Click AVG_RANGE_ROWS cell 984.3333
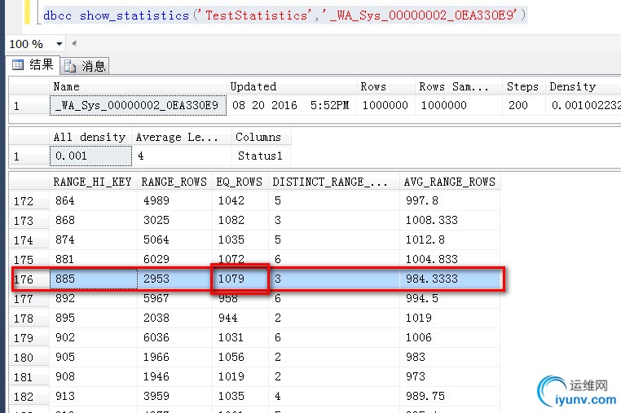The height and width of the screenshot is (413, 621). click(x=450, y=279)
